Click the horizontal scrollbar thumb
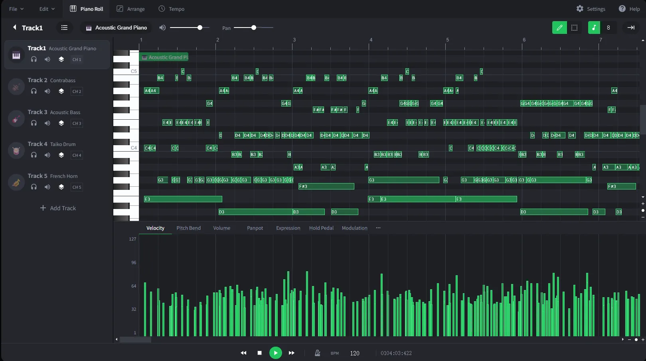646x361 pixels. point(136,340)
